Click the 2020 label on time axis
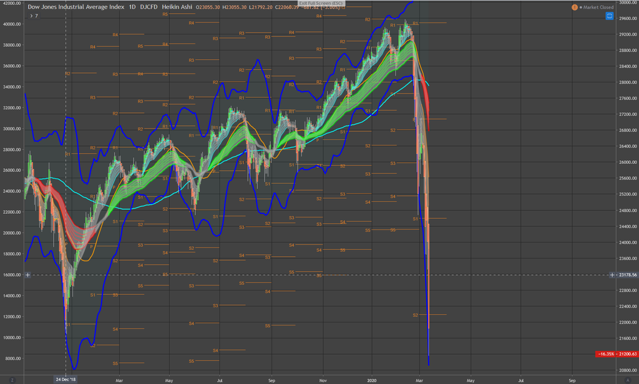Screen dimensions: 639x384 point(372,380)
